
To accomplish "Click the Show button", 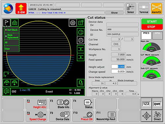I will pyautogui.click(x=114, y=13).
